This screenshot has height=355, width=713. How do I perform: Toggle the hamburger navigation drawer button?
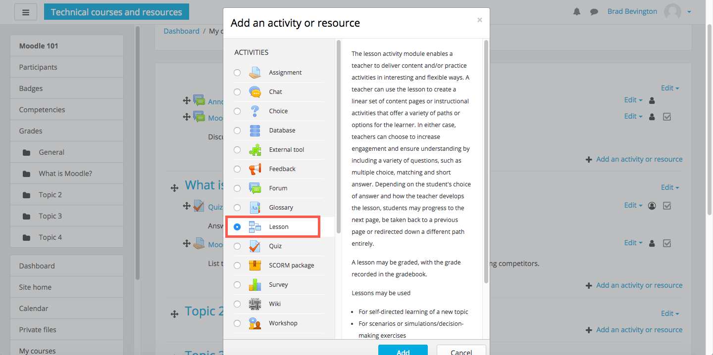tap(26, 12)
